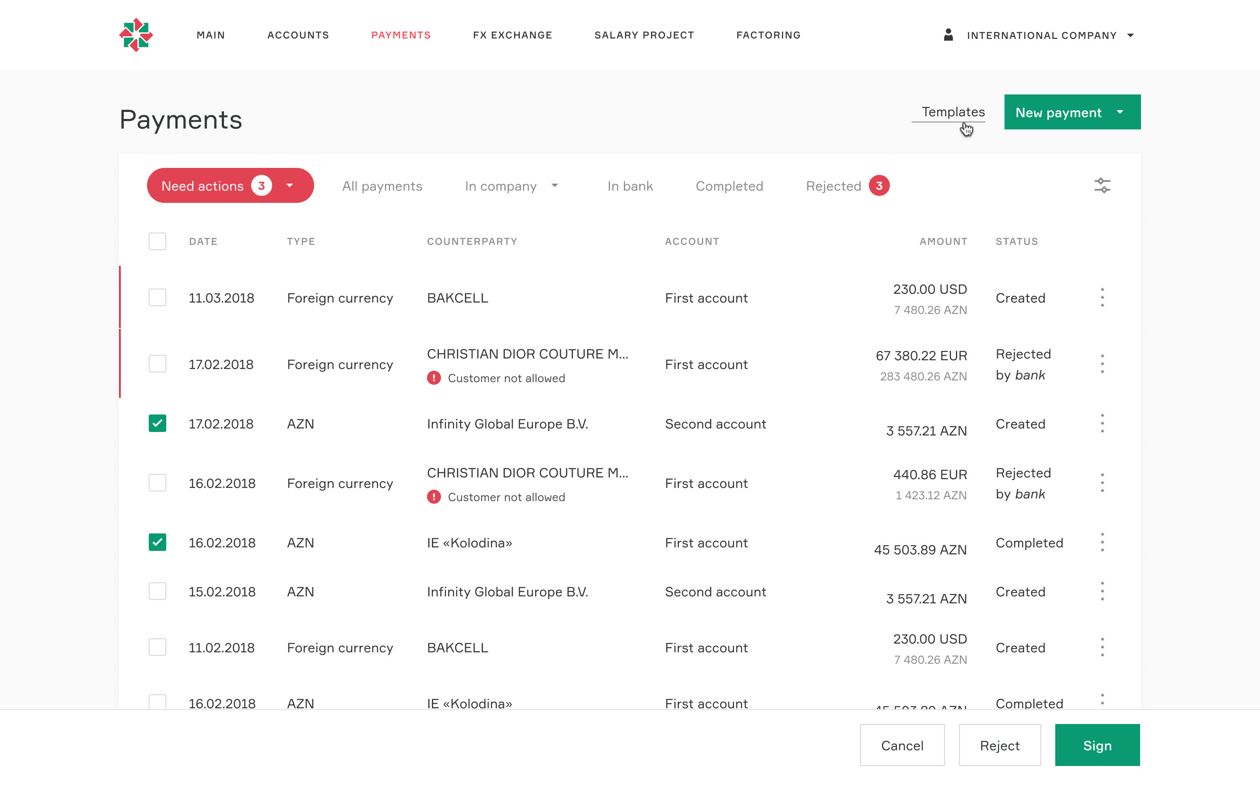Click the user profile icon
The height and width of the screenshot is (787, 1260).
pos(948,35)
